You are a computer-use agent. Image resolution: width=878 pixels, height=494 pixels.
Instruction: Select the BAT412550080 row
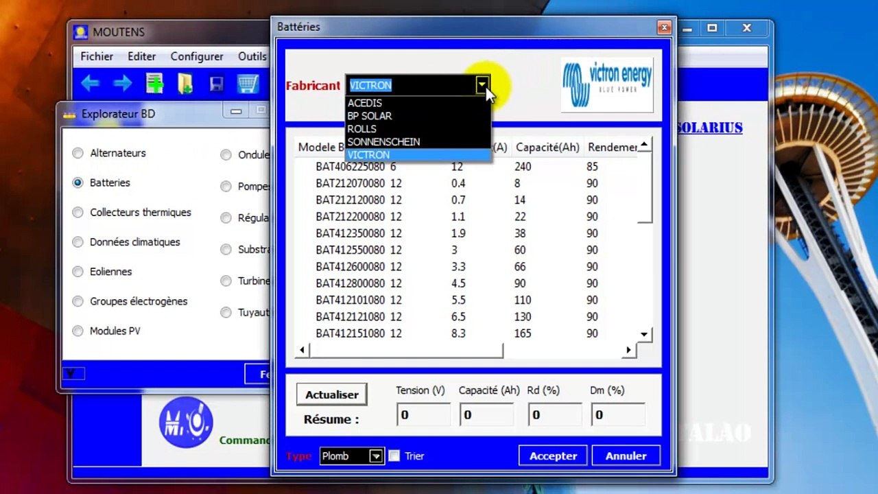[466, 250]
